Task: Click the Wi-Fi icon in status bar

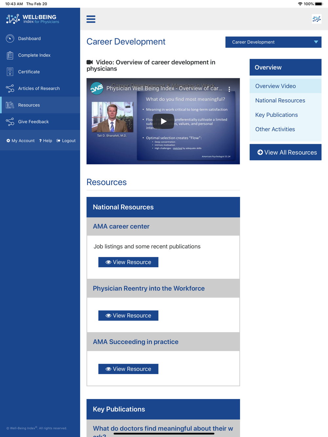Action: (x=300, y=4)
